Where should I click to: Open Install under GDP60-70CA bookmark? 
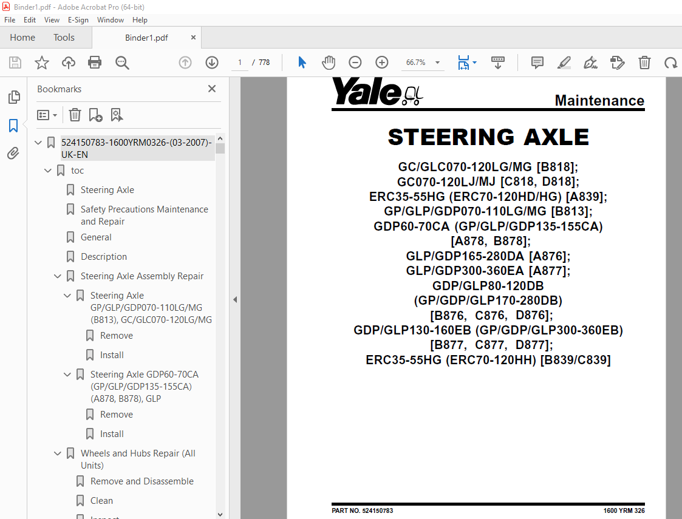[112, 434]
